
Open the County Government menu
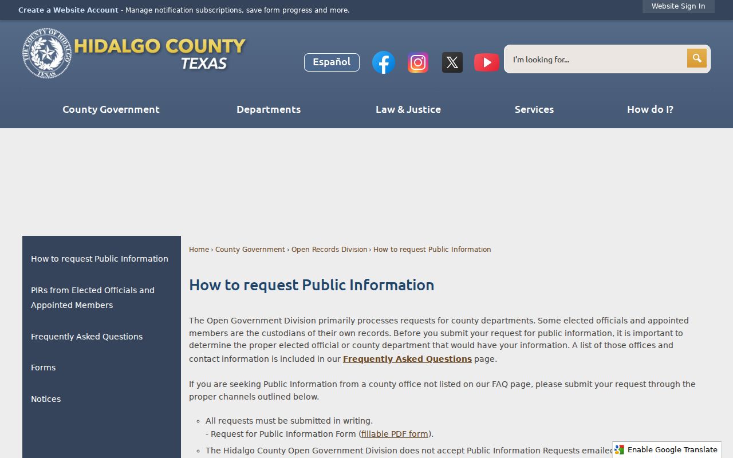[111, 109]
